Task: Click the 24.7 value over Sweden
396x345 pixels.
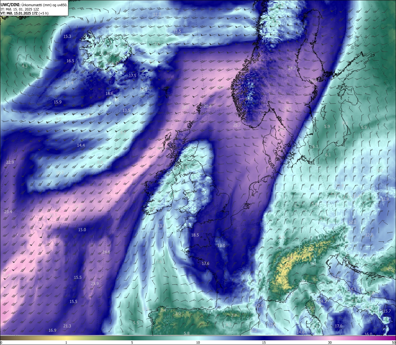Action: pos(292,68)
